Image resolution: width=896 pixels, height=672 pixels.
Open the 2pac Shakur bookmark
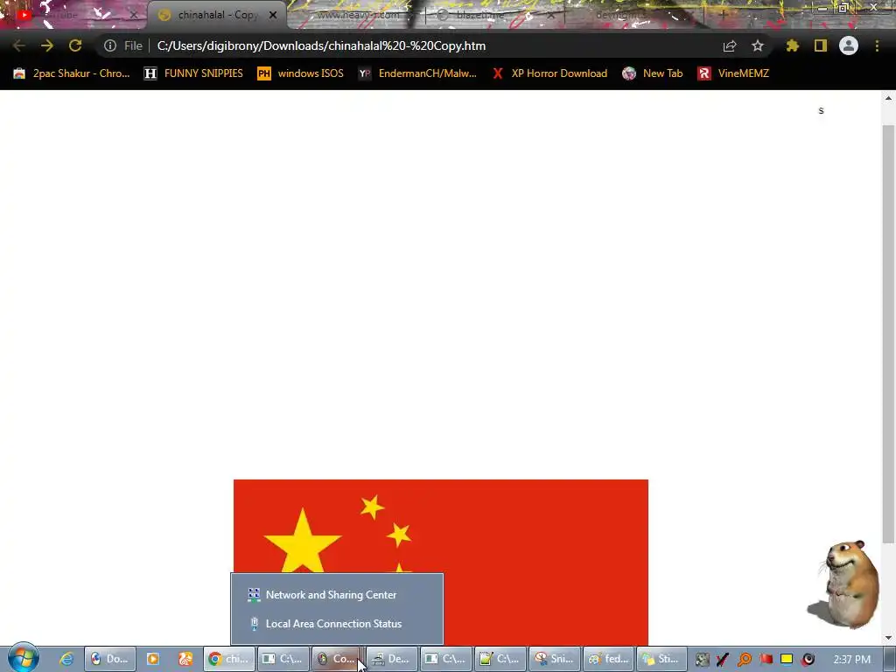coord(72,73)
